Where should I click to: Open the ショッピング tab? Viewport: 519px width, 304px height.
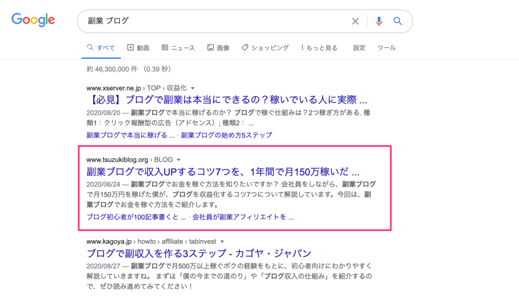pyautogui.click(x=265, y=48)
